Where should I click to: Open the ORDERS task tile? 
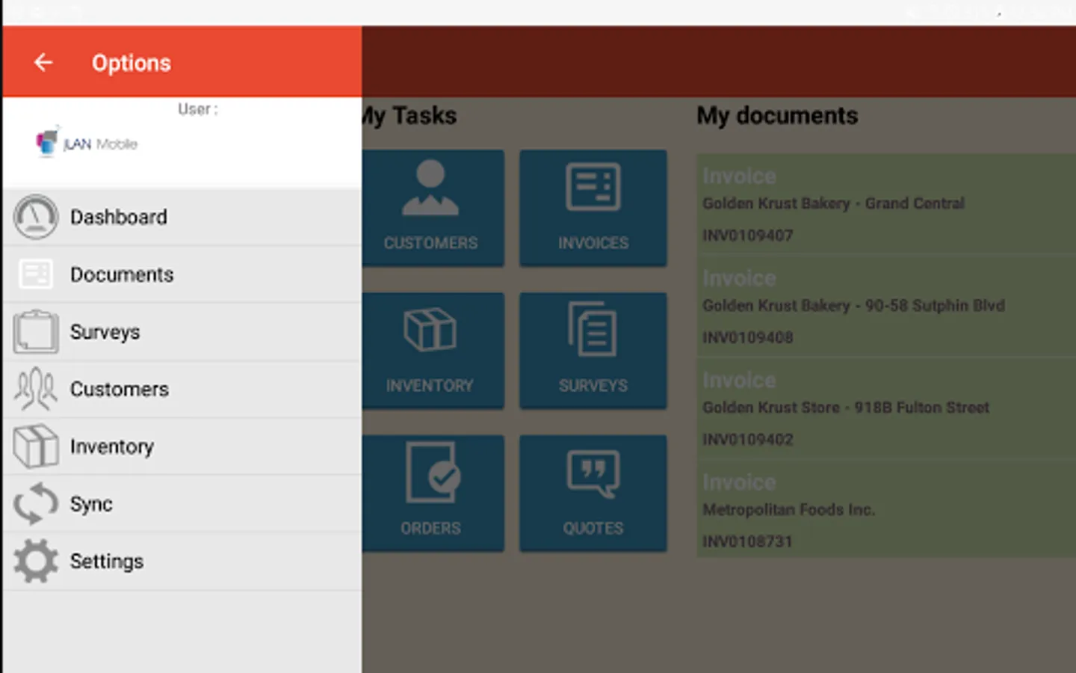pyautogui.click(x=433, y=494)
